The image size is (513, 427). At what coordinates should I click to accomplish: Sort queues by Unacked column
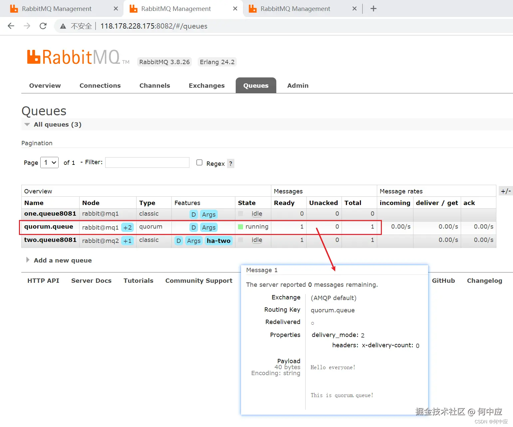tap(323, 203)
